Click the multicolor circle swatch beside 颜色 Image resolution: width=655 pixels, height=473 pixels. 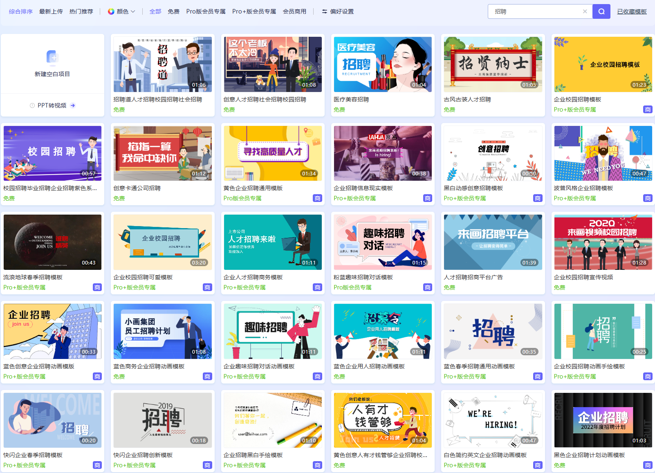tap(110, 11)
